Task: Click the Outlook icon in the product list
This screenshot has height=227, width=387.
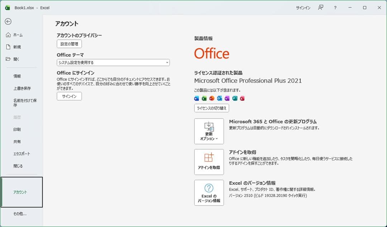Action: pyautogui.click(x=219, y=98)
